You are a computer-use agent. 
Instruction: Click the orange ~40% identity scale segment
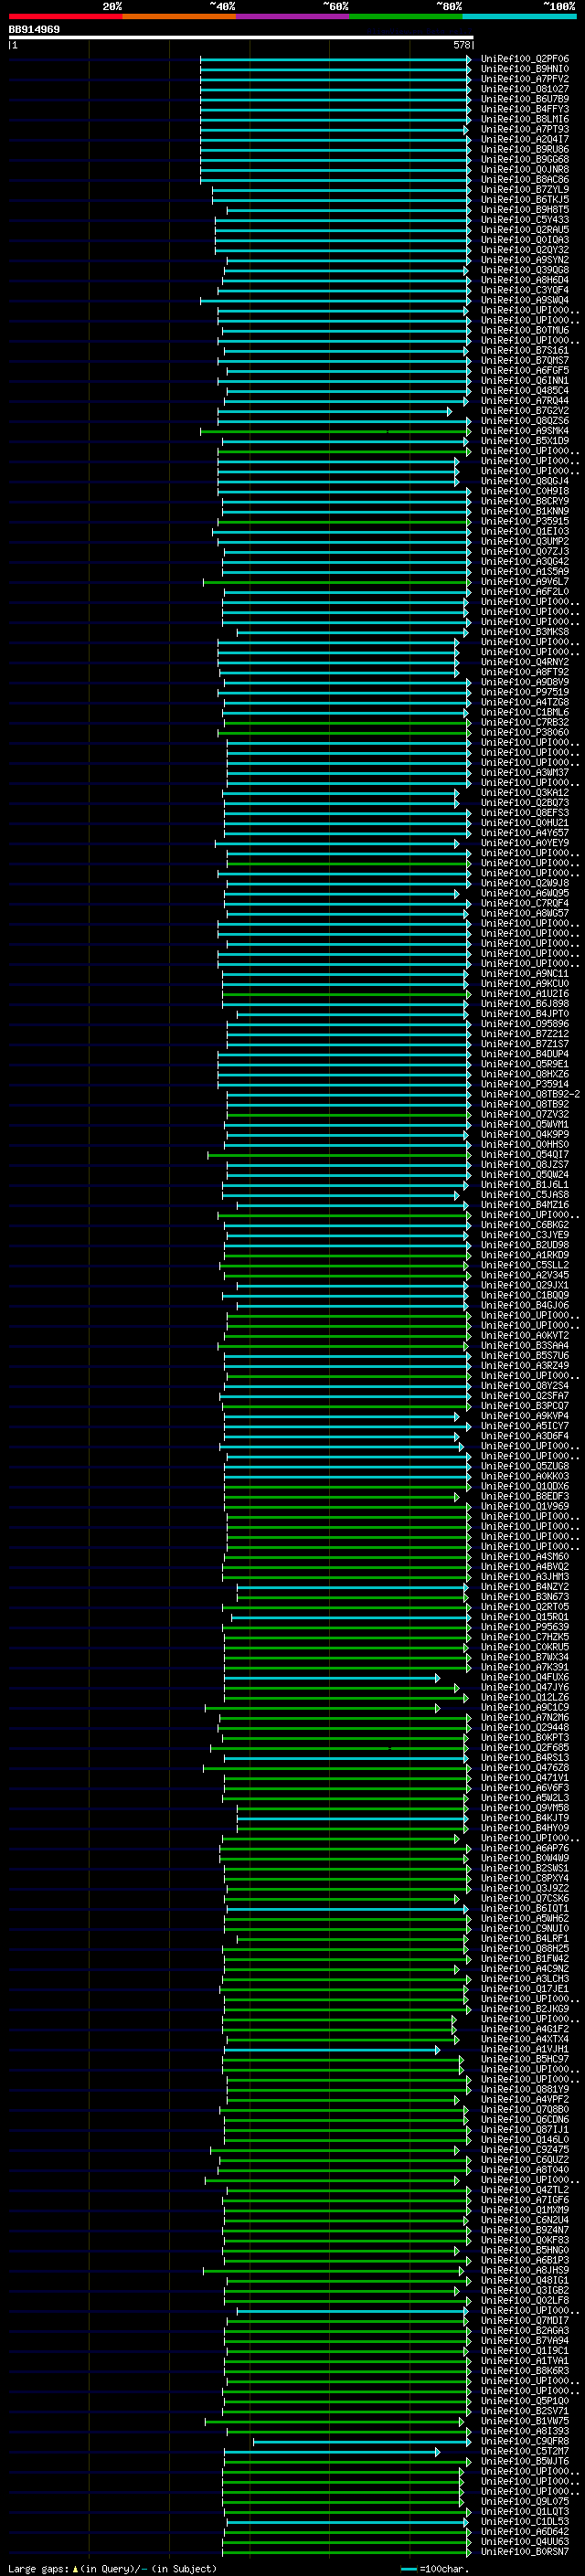(x=179, y=16)
